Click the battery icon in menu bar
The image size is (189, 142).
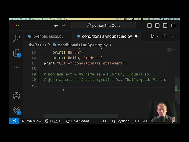coord(149,19)
